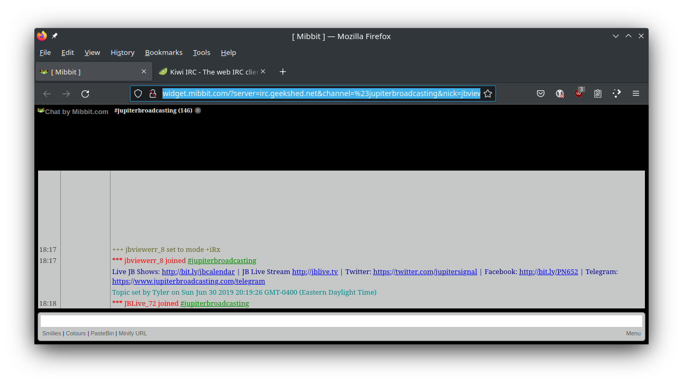Viewport: 683px width, 385px height.
Task: Open a new browser tab
Action: [283, 71]
